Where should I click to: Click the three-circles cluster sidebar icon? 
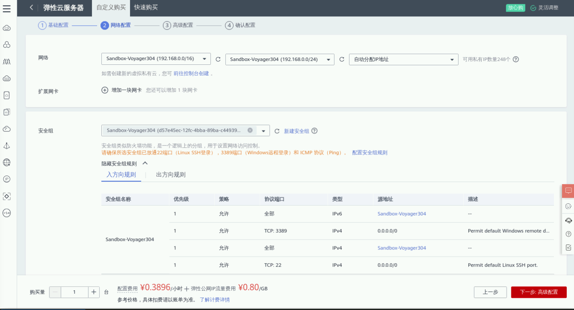tap(6, 45)
